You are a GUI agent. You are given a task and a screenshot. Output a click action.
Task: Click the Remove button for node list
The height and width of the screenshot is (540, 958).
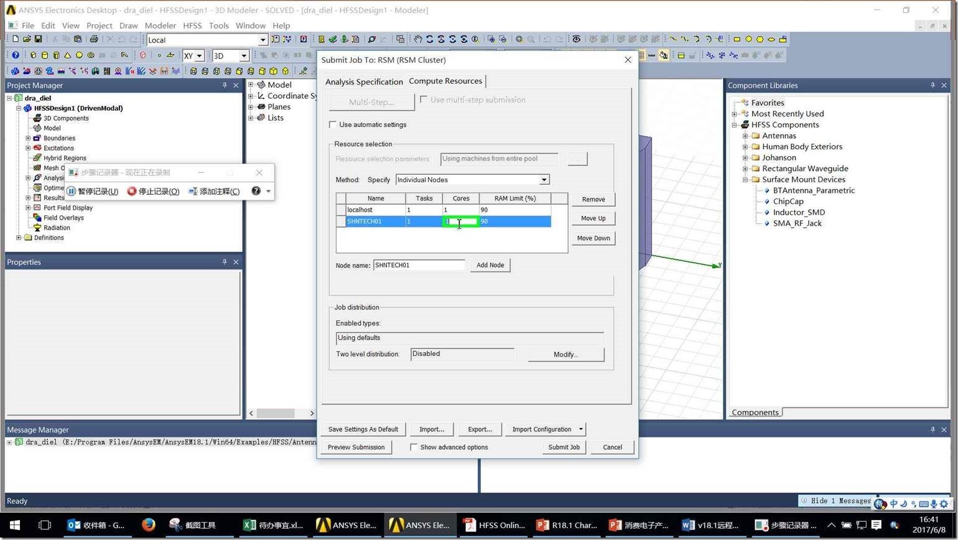click(x=593, y=199)
